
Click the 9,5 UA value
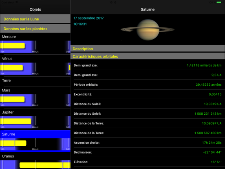coord(216,75)
